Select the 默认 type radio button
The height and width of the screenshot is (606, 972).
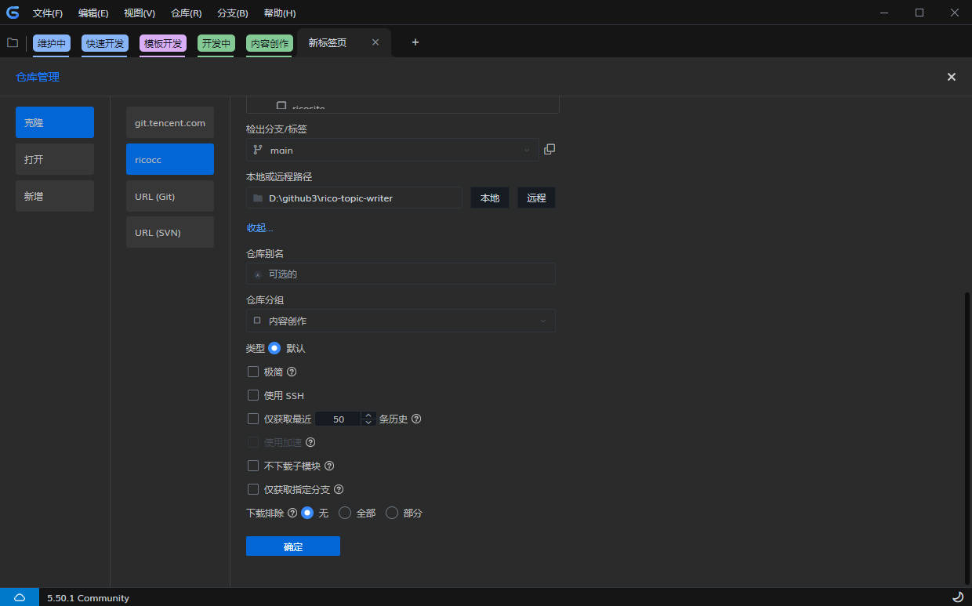click(x=274, y=348)
